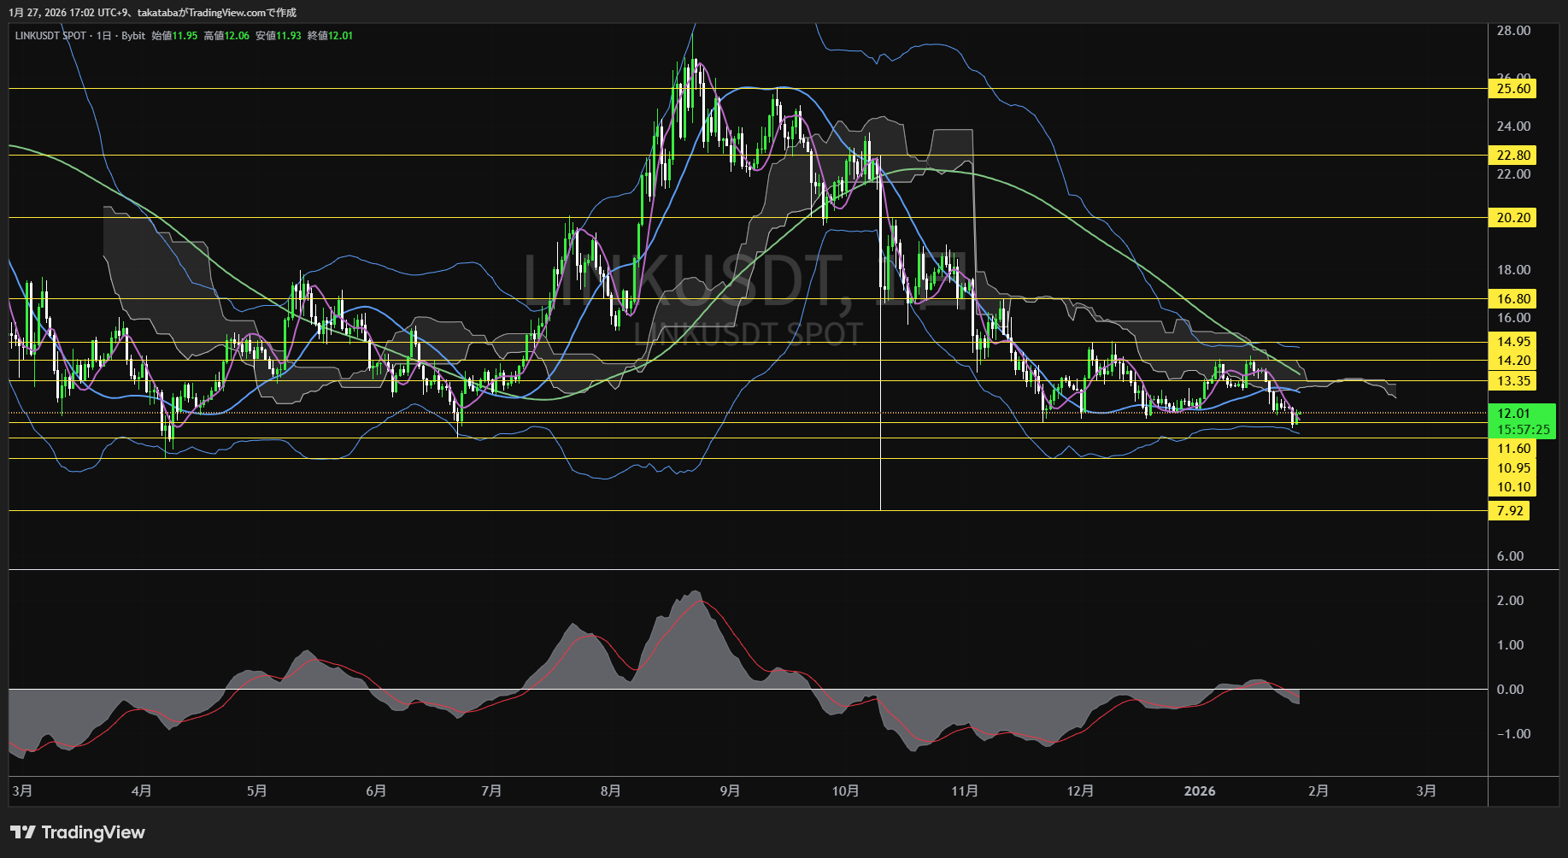Click the 16.80 price level label

pos(1512,299)
